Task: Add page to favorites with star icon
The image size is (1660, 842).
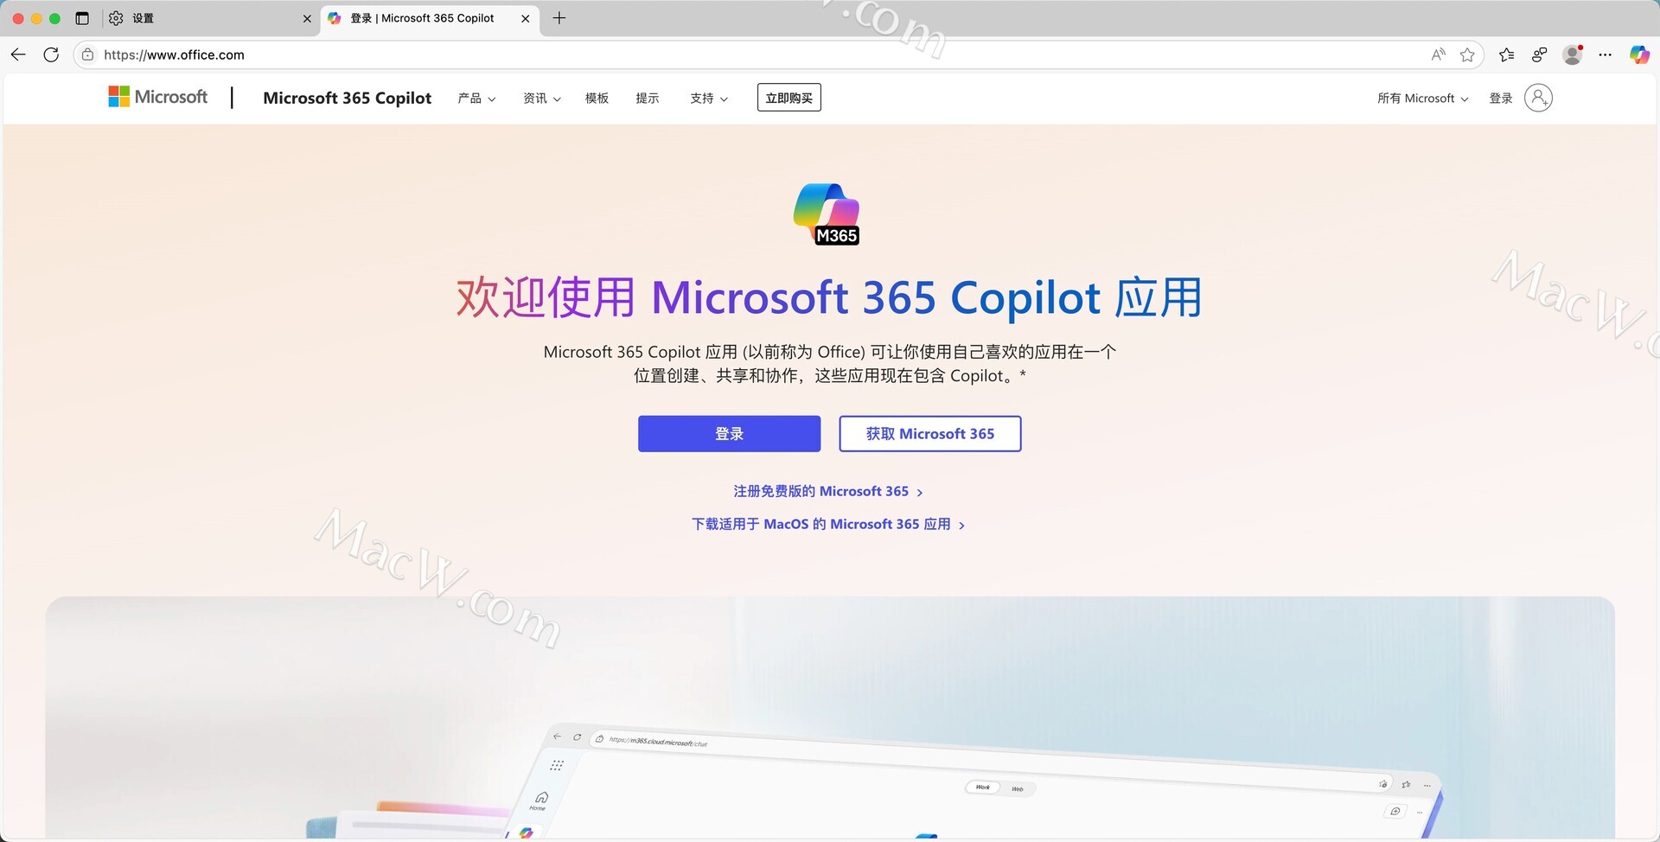Action: 1467,54
